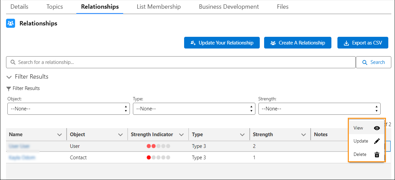Viewport: 395px width, 180px height.
Task: Click the magnifier icon in search field
Action: [13, 62]
